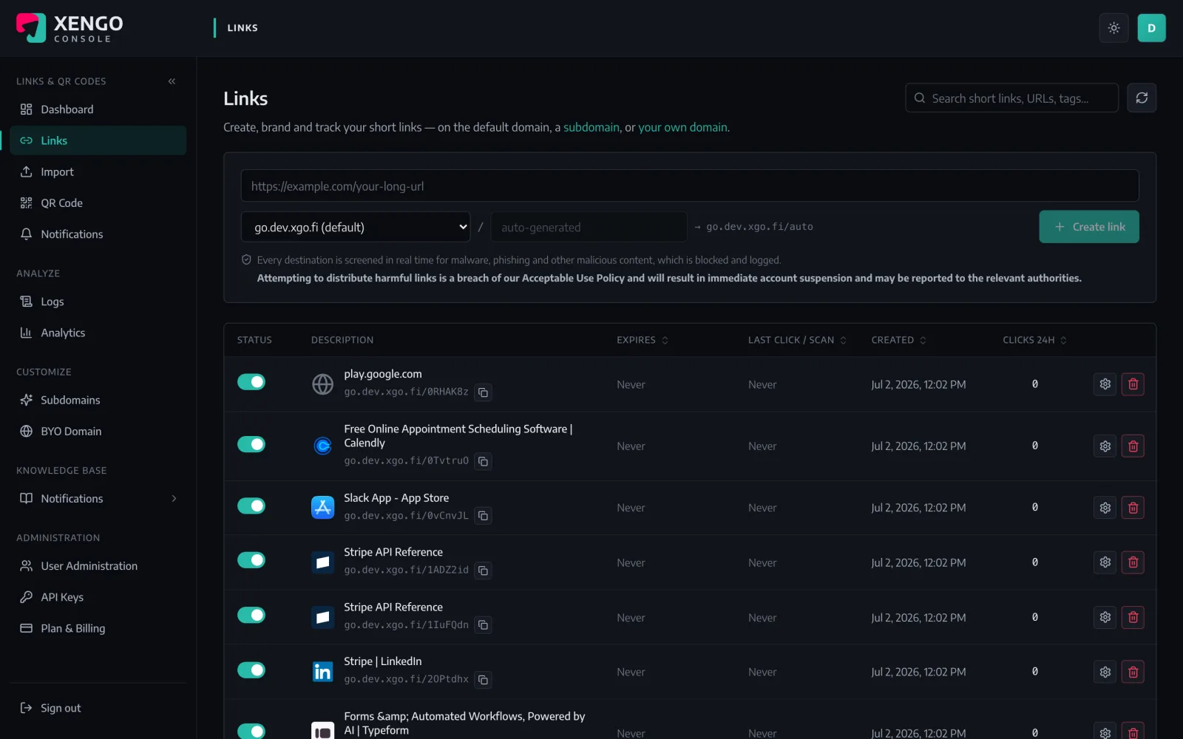Collapse the sidebar with double chevron
1183x739 pixels.
[172, 81]
